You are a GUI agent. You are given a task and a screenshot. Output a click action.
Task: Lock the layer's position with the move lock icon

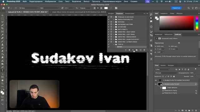168,77
